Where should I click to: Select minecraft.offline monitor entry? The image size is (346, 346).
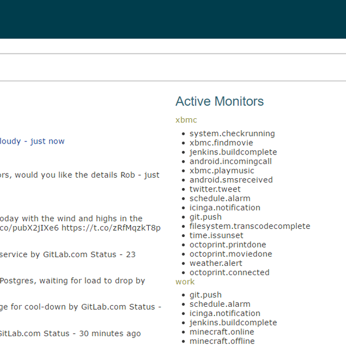pyautogui.click(x=222, y=341)
